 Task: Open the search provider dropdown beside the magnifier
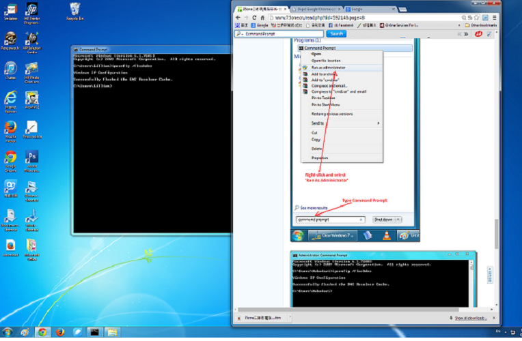pos(243,34)
